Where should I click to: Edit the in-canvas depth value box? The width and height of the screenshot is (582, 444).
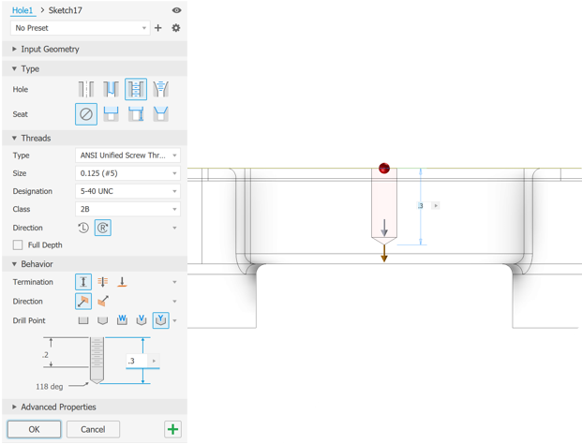(424, 205)
